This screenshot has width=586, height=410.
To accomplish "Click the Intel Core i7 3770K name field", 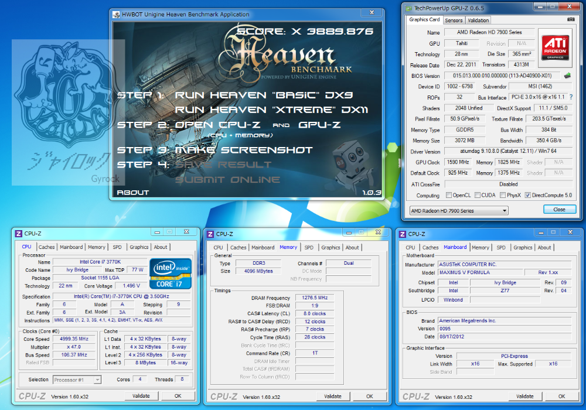I will [100, 262].
